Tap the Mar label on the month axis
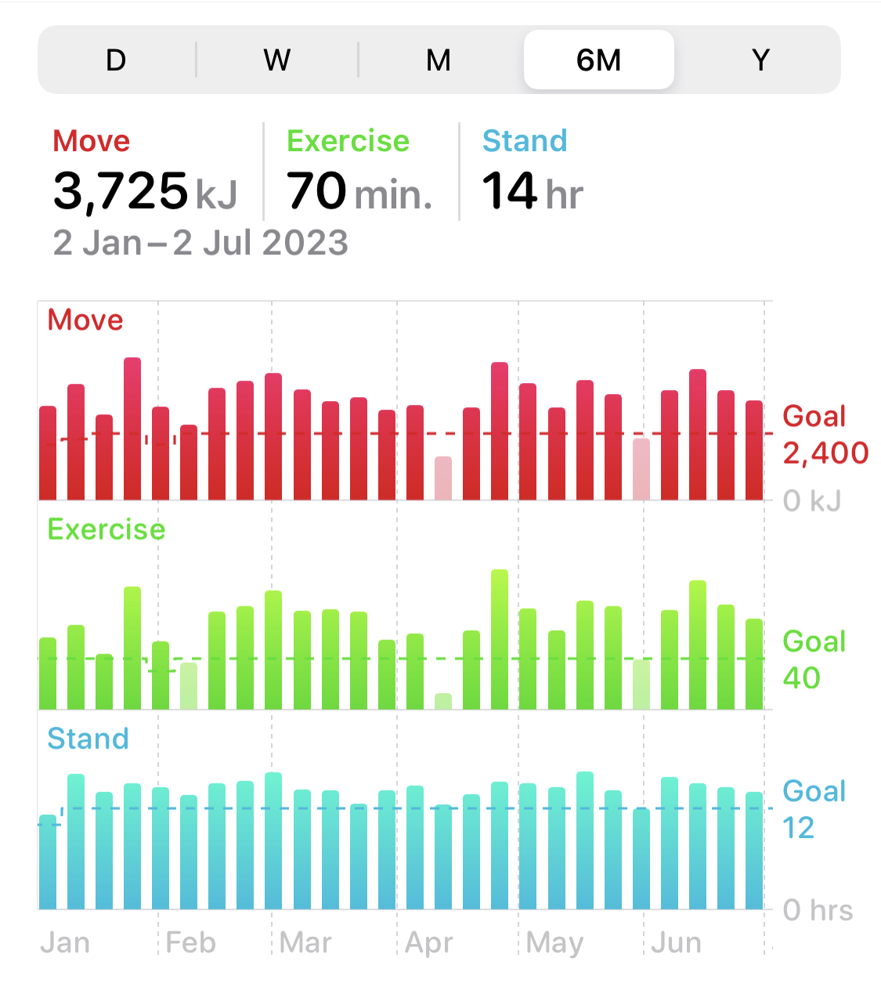This screenshot has width=881, height=987. tap(305, 942)
